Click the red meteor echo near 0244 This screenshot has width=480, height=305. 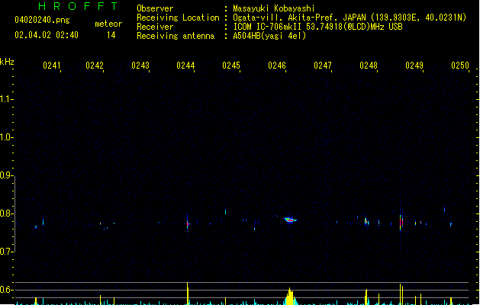point(188,224)
